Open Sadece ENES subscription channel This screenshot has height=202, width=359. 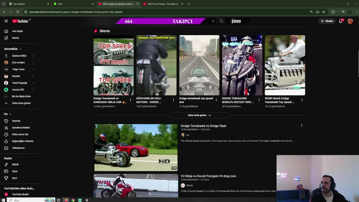click(x=19, y=56)
